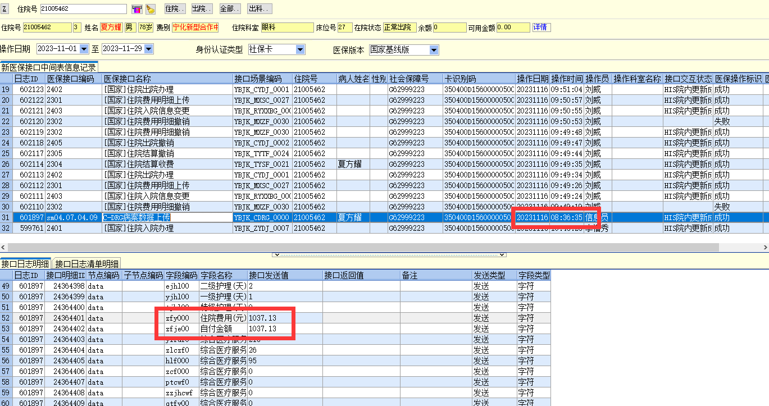This screenshot has width=769, height=406.
Task: Click detail ID cell 24364404
Action: point(66,350)
